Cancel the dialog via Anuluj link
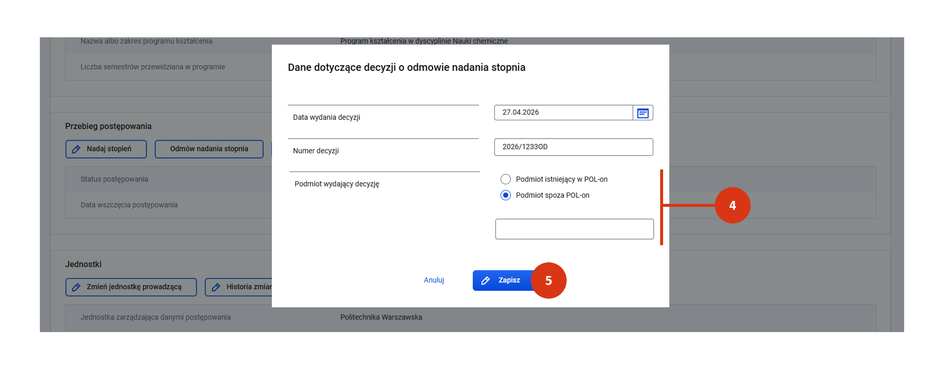The image size is (944, 392). point(433,280)
